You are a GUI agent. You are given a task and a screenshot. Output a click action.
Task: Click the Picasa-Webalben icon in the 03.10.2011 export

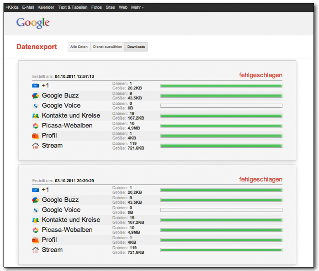(x=35, y=230)
